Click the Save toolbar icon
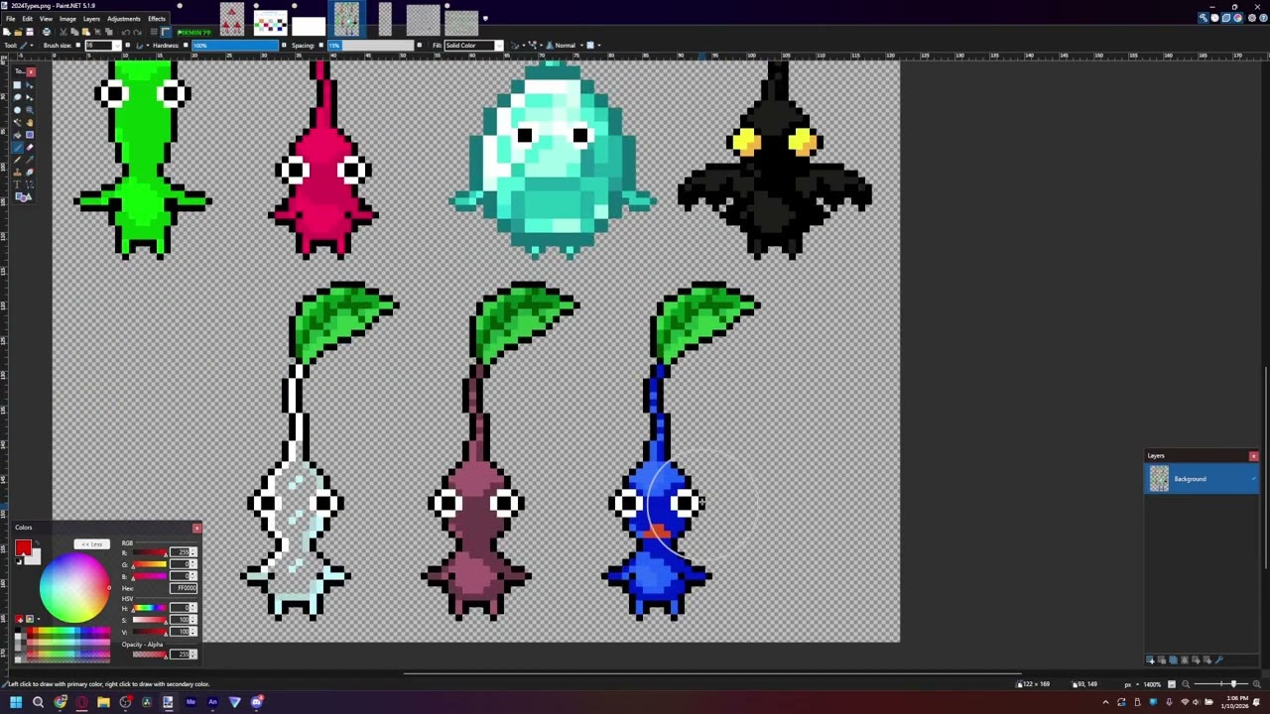The width and height of the screenshot is (1270, 714). (x=30, y=32)
